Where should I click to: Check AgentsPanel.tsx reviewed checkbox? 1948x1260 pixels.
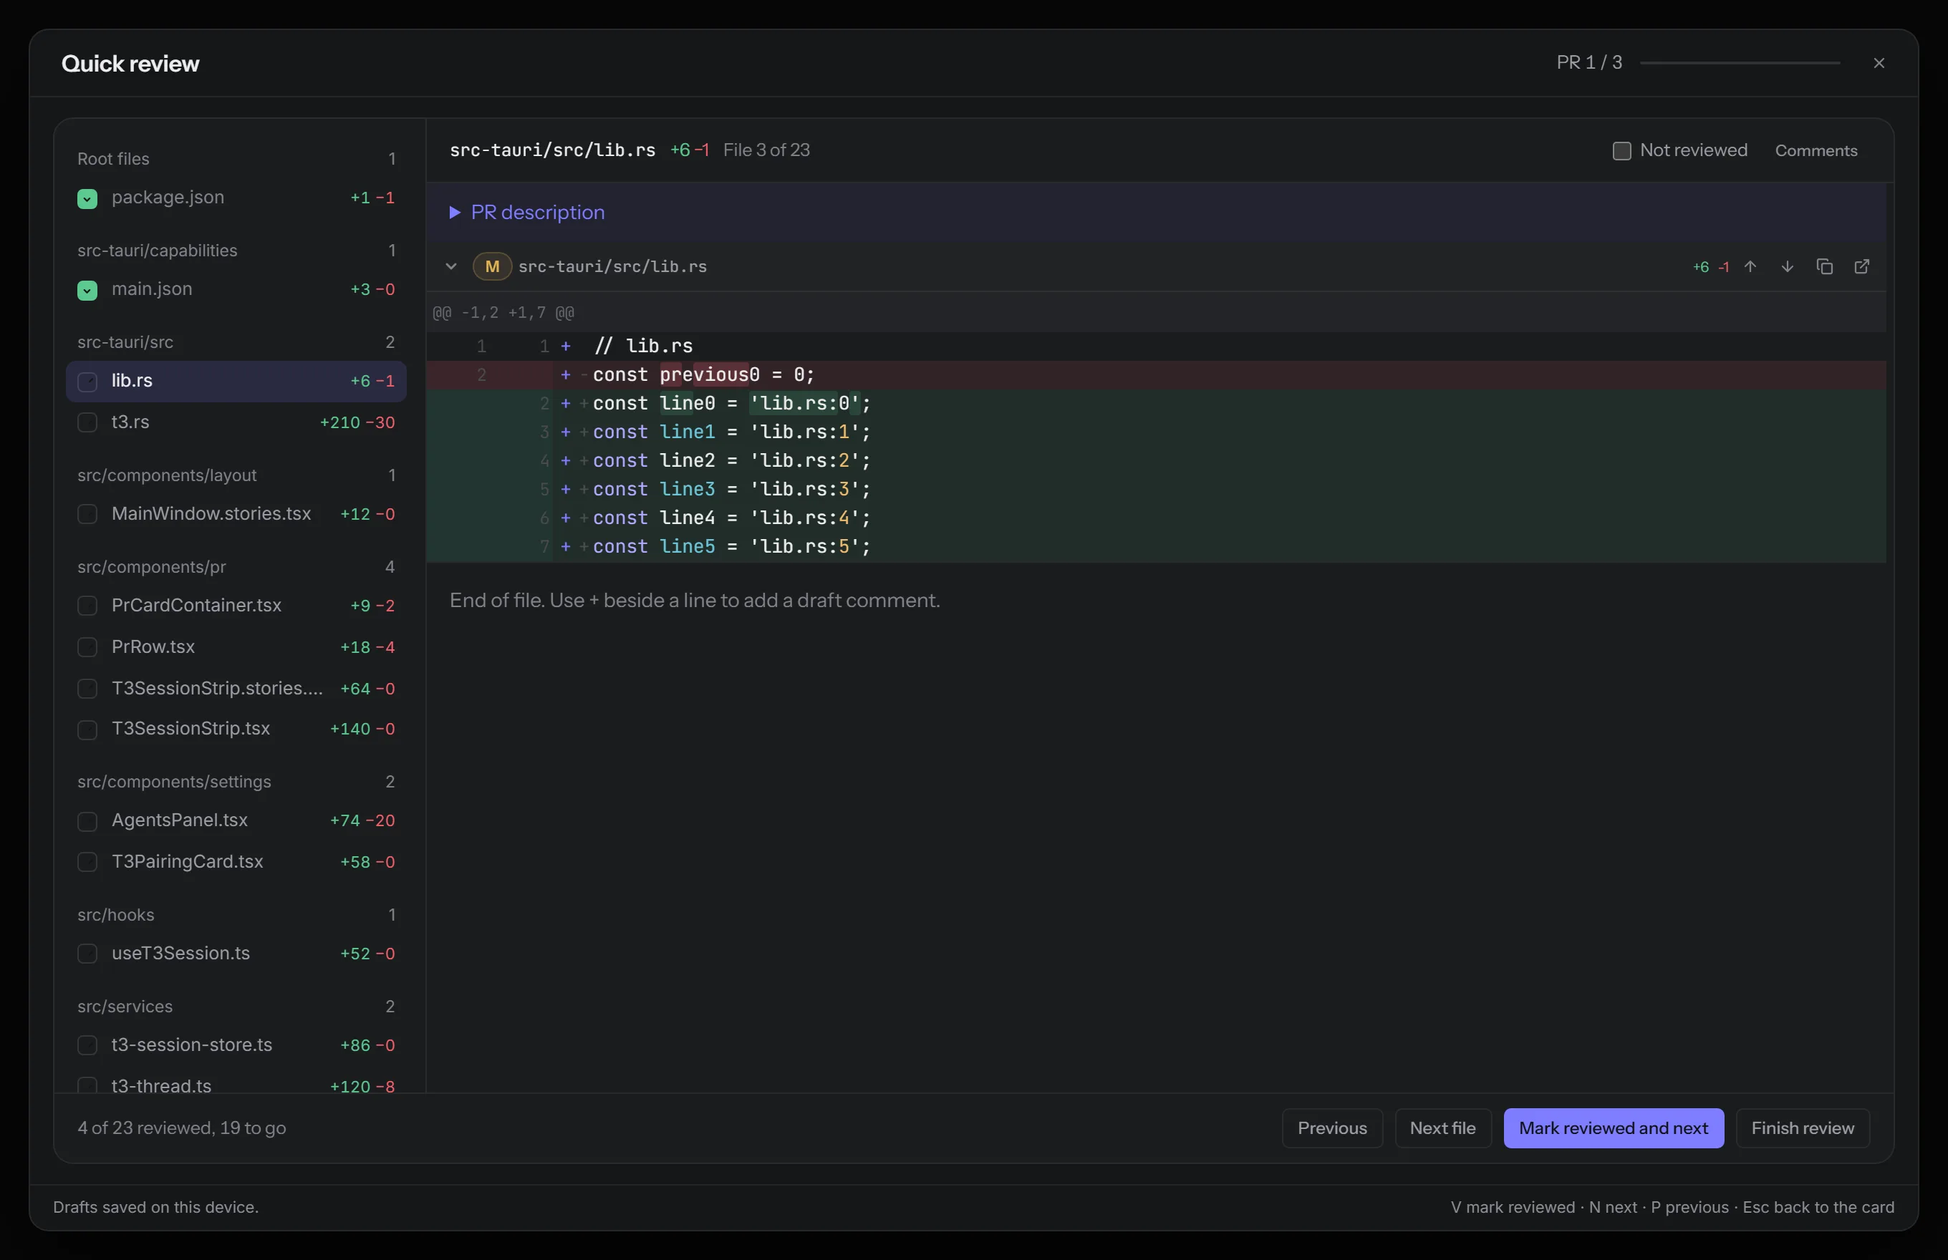click(x=87, y=821)
